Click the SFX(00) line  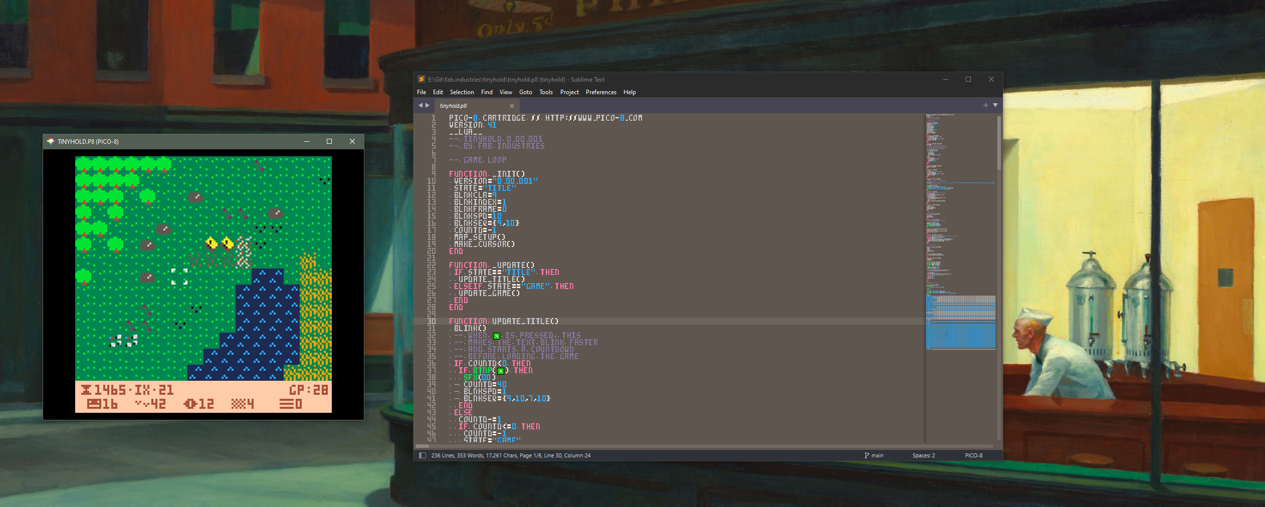coord(479,377)
